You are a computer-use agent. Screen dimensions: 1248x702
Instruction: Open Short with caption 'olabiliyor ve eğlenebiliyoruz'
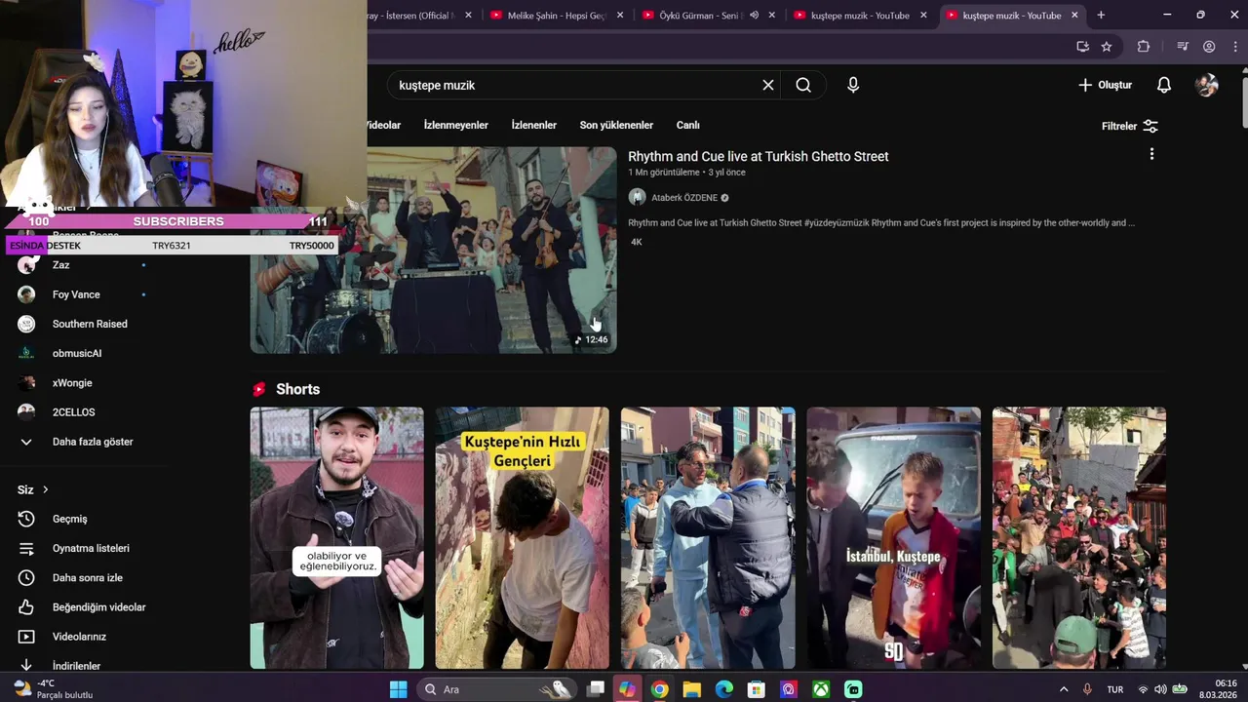337,538
